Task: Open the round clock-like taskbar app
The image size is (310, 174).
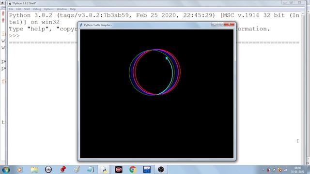Action: point(48,170)
